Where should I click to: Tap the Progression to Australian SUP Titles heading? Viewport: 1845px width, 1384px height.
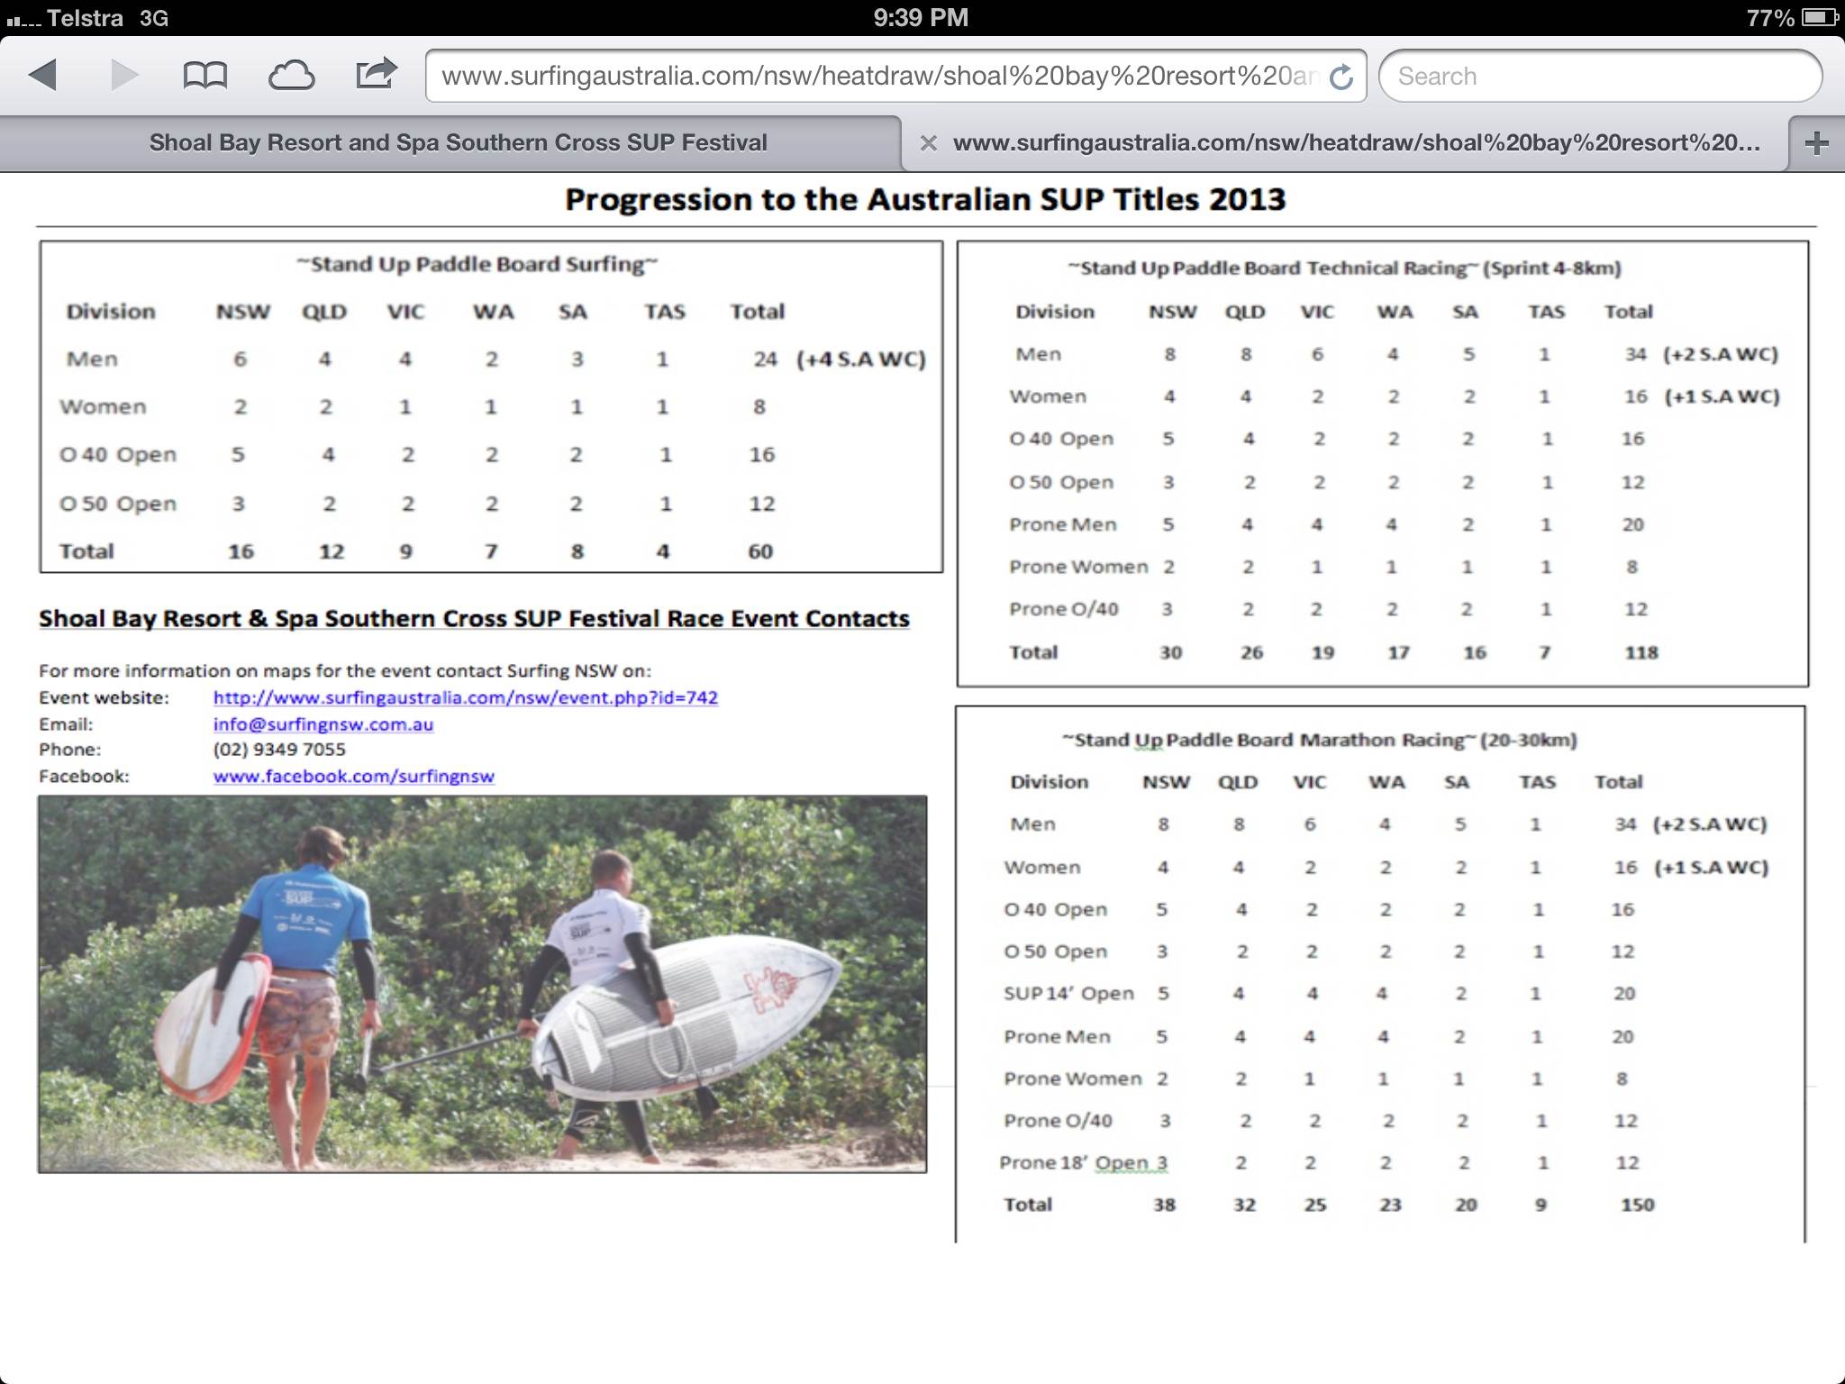[924, 199]
